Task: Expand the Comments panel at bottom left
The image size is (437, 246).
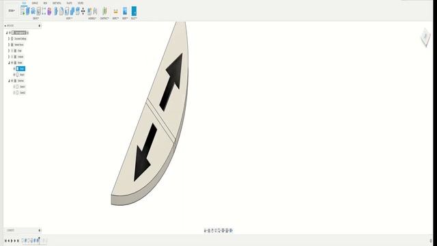Action: (40, 230)
